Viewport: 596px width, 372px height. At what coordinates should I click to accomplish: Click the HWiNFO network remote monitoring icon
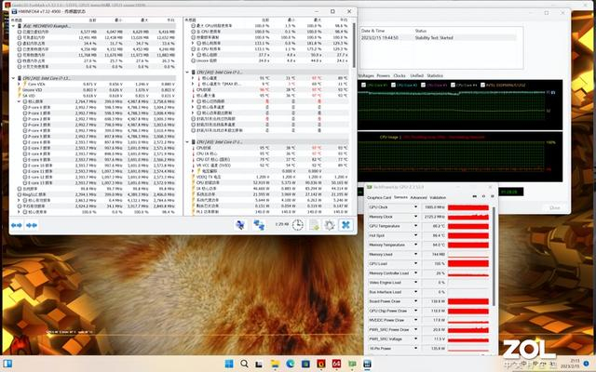(x=259, y=224)
